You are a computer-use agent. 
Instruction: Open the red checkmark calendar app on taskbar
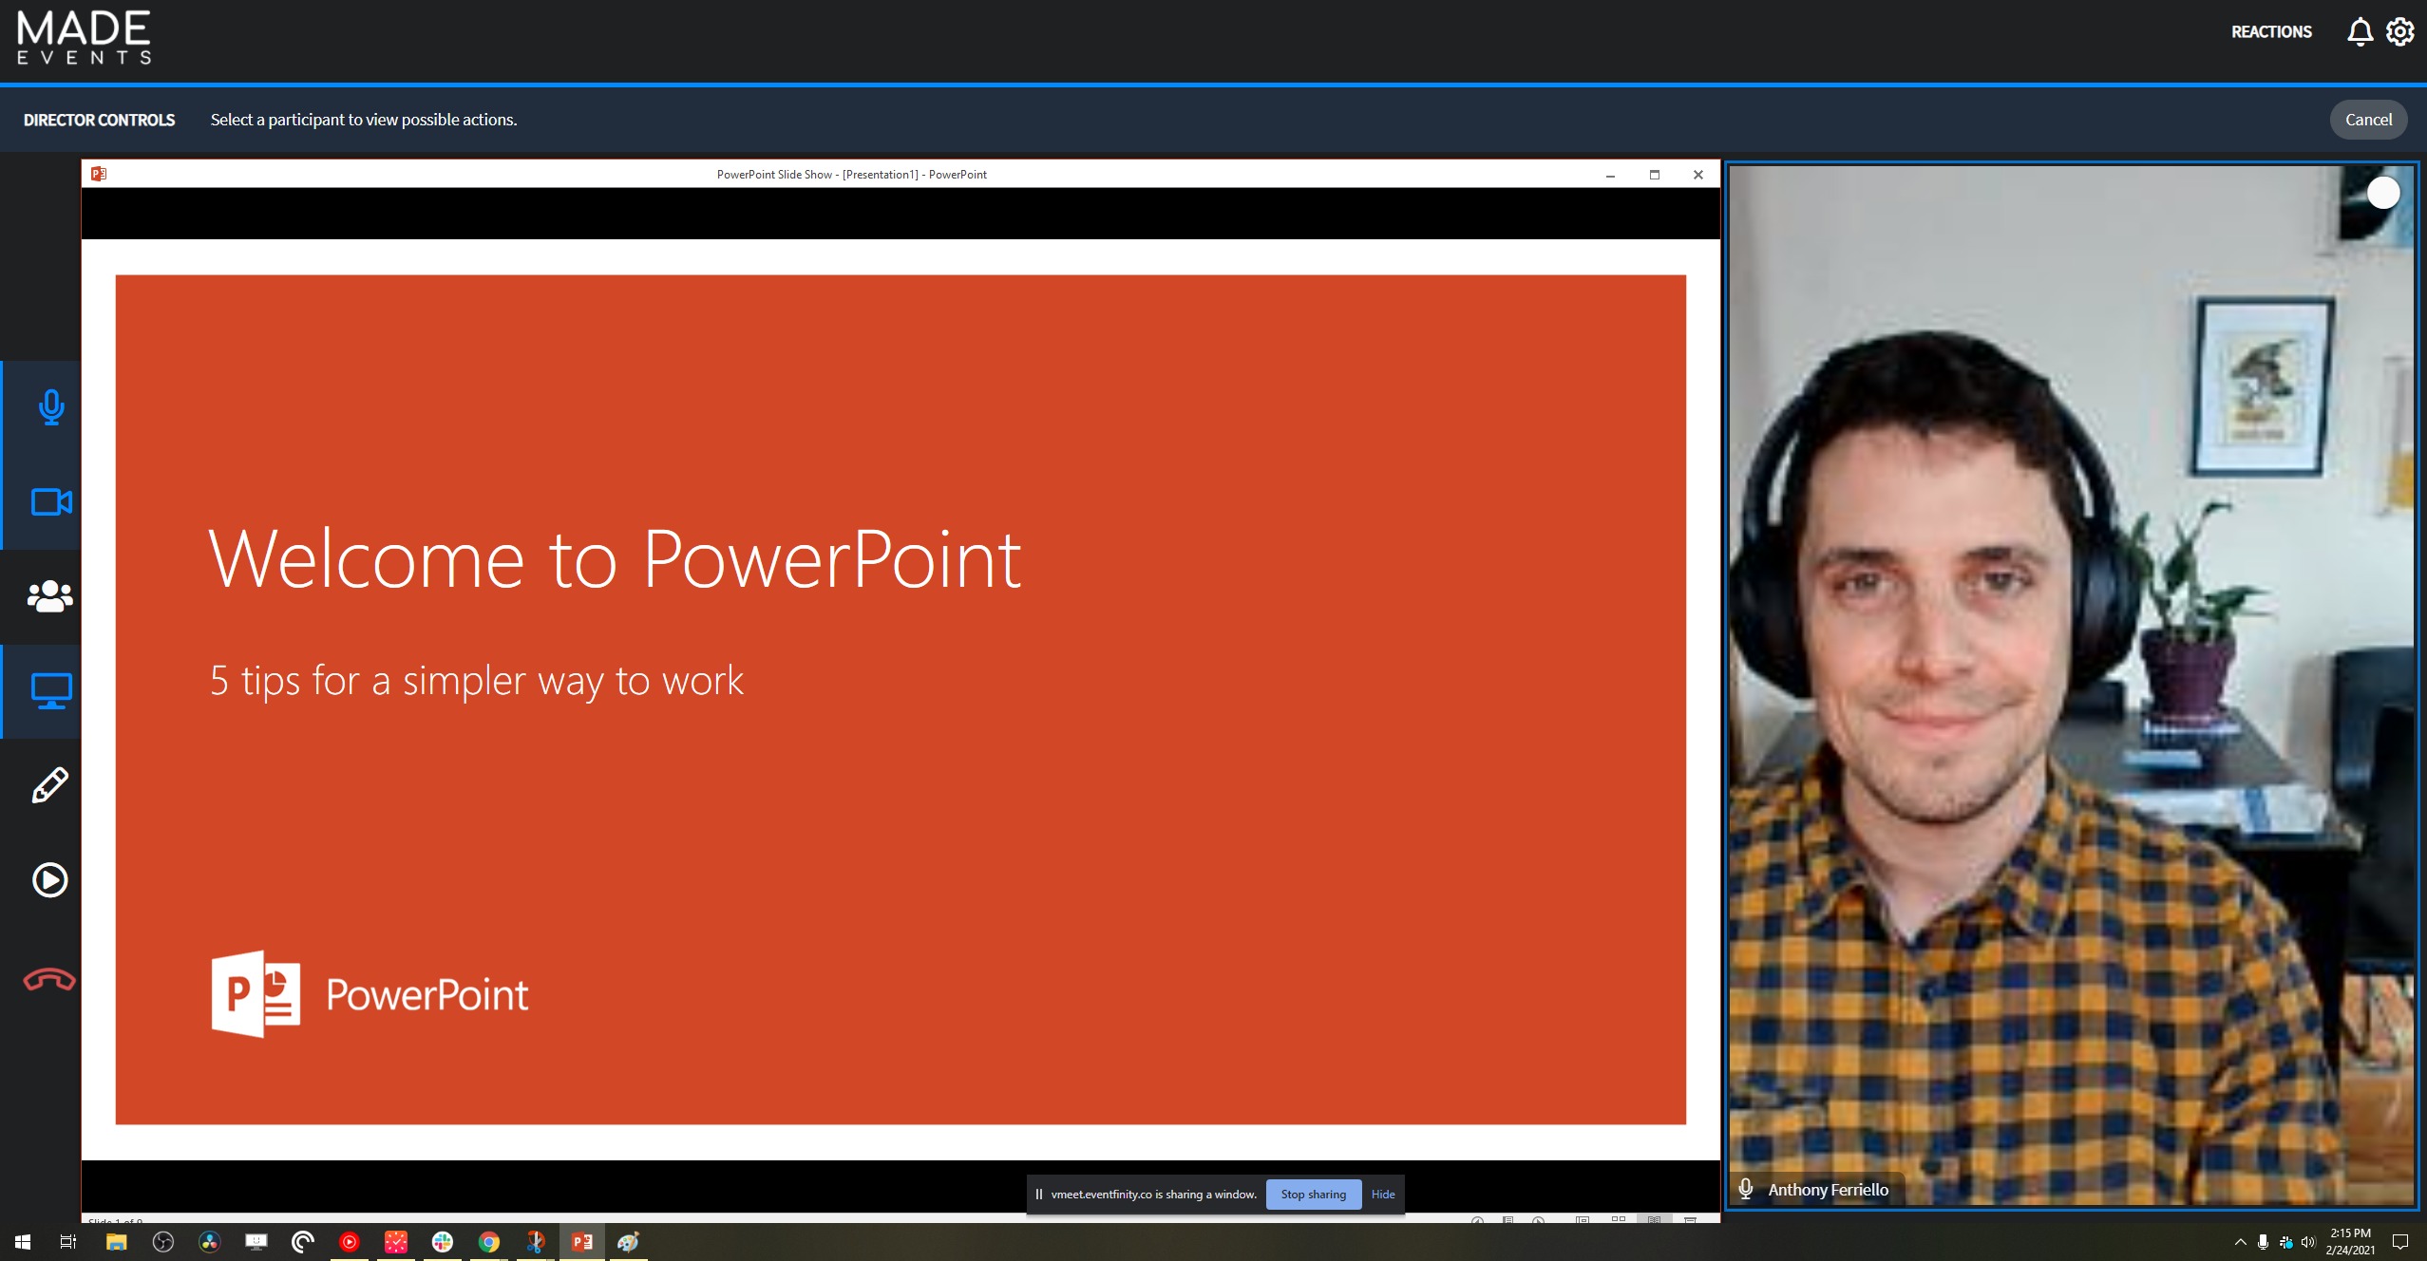(396, 1241)
